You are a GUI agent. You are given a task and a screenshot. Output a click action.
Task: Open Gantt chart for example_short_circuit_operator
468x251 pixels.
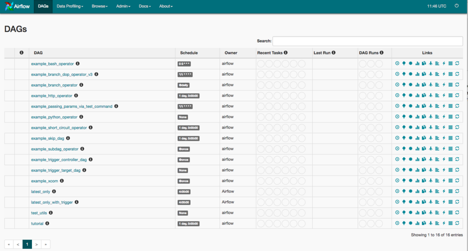coord(437,128)
